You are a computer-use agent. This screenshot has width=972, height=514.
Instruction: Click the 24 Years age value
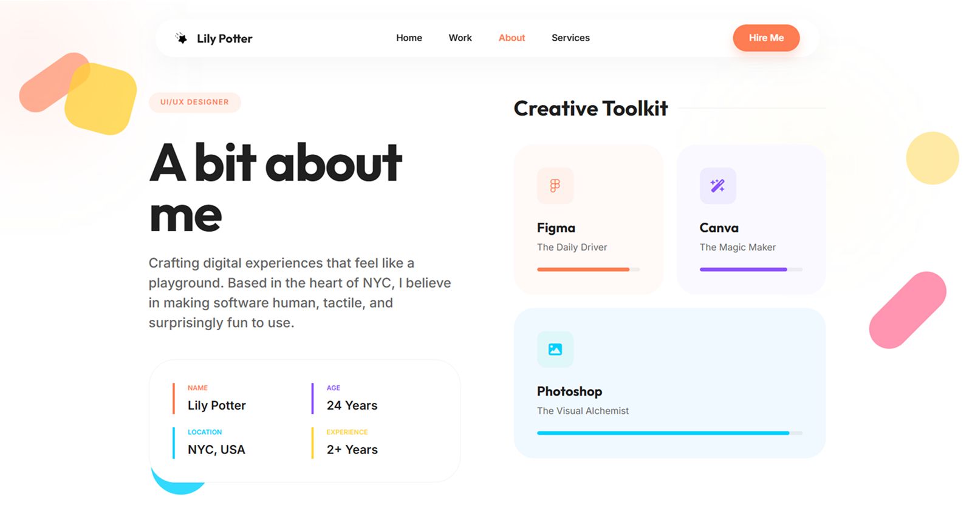[x=352, y=405]
